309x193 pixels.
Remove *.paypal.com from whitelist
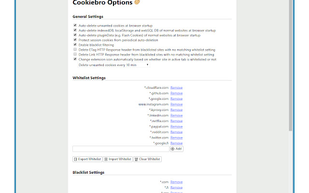coord(176,126)
